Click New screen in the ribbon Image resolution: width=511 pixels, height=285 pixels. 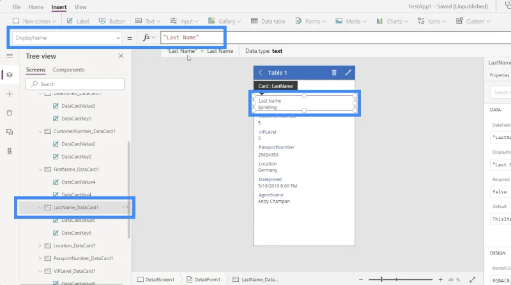click(x=34, y=21)
